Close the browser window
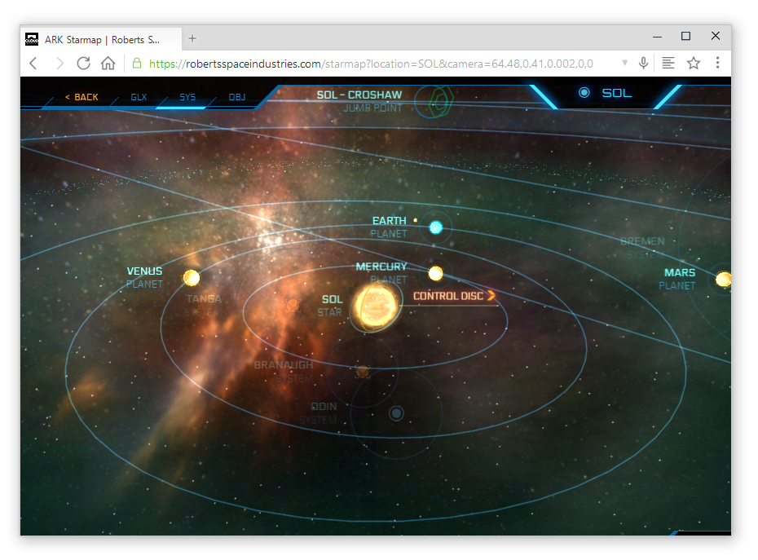 716,36
